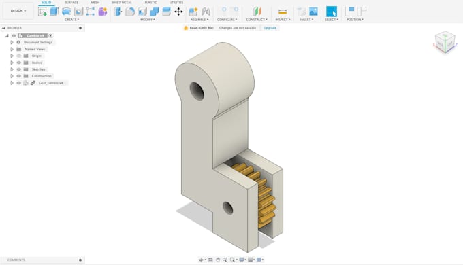Viewport: 463px width, 265px height.
Task: Click the ViewCube orientation cube
Action: (445, 42)
